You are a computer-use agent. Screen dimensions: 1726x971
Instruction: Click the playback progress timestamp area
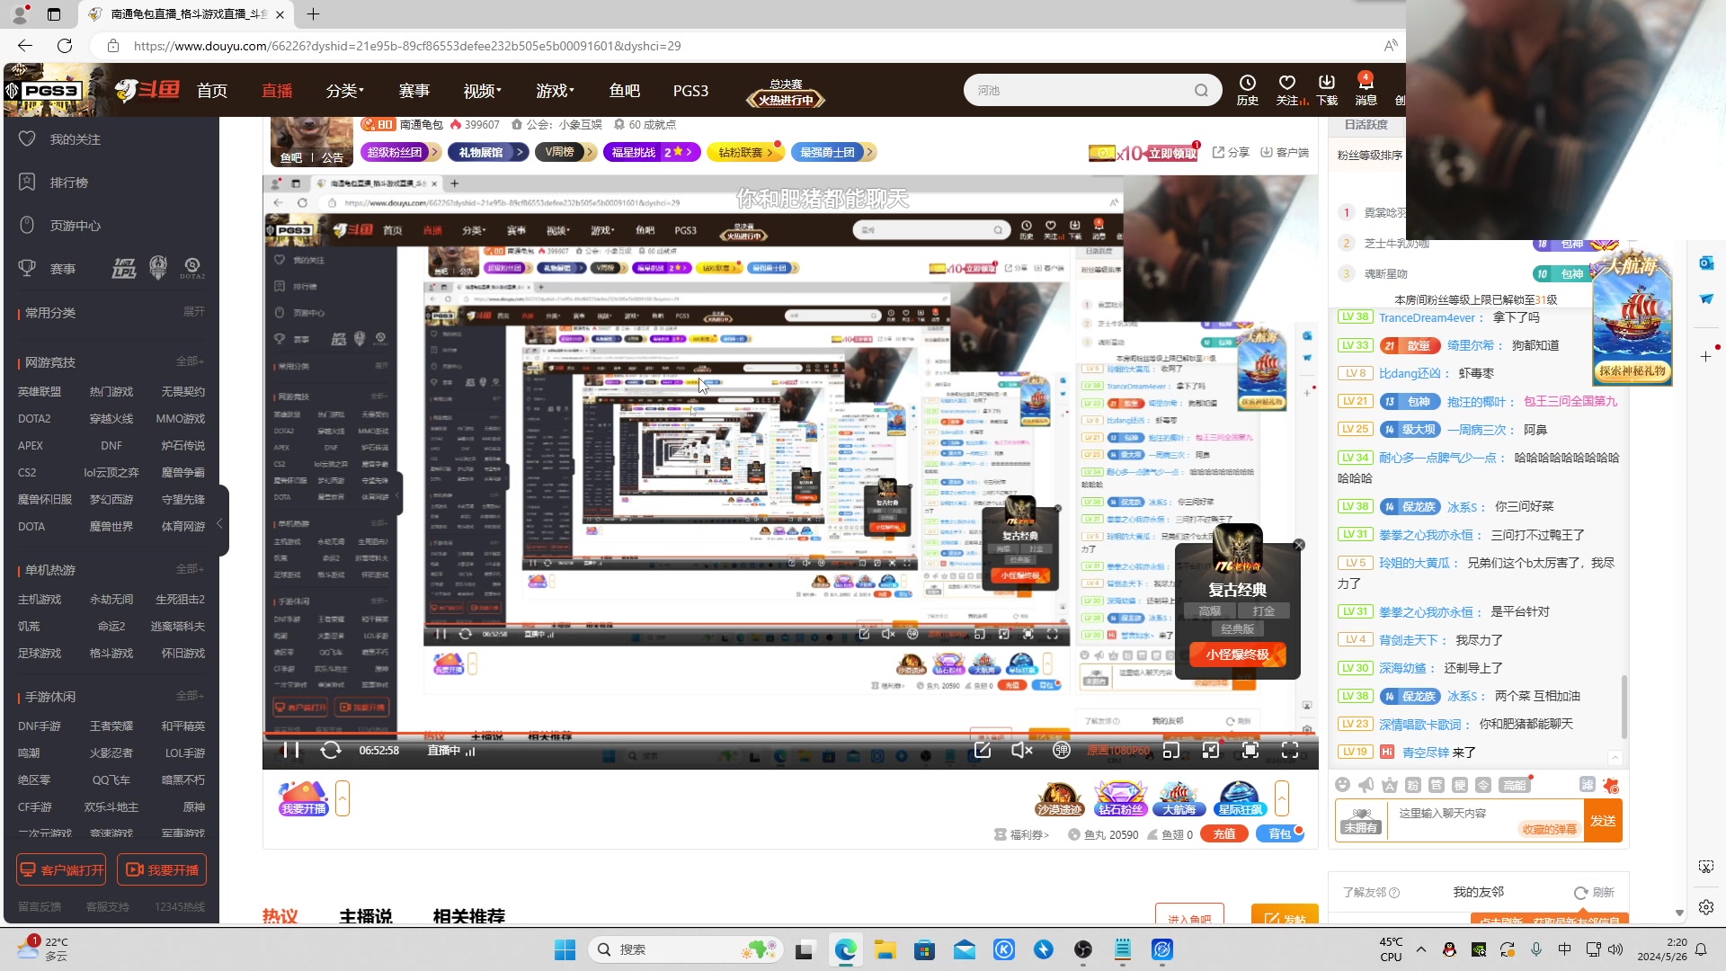(x=378, y=750)
